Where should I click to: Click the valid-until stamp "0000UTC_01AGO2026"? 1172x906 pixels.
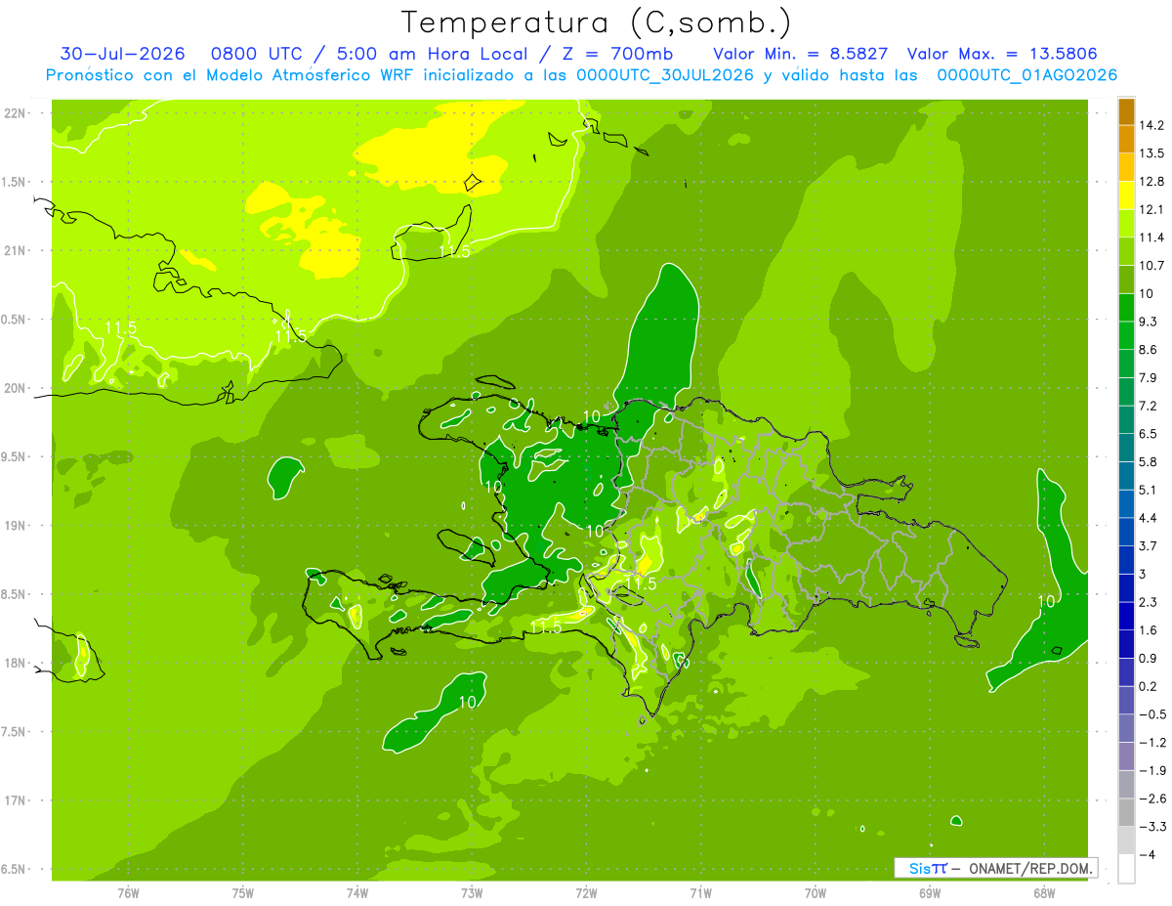pos(1026,75)
